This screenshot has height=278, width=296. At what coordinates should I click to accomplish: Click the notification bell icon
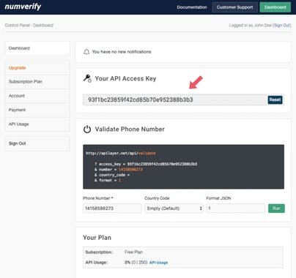86,52
